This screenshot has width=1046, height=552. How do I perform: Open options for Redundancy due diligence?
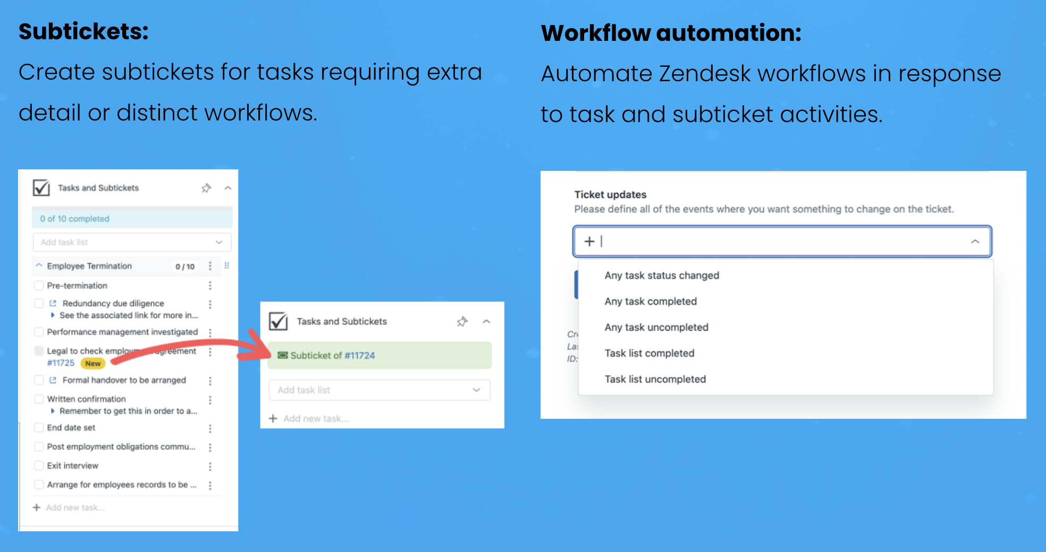click(210, 304)
